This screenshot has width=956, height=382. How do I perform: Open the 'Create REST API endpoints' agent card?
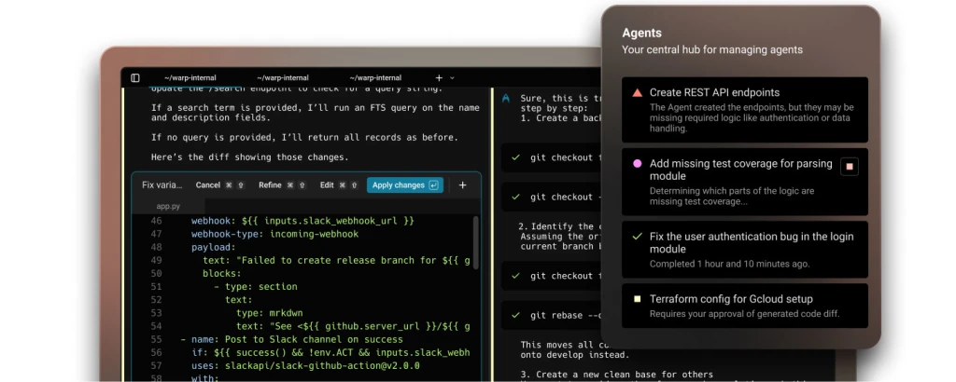click(x=744, y=110)
